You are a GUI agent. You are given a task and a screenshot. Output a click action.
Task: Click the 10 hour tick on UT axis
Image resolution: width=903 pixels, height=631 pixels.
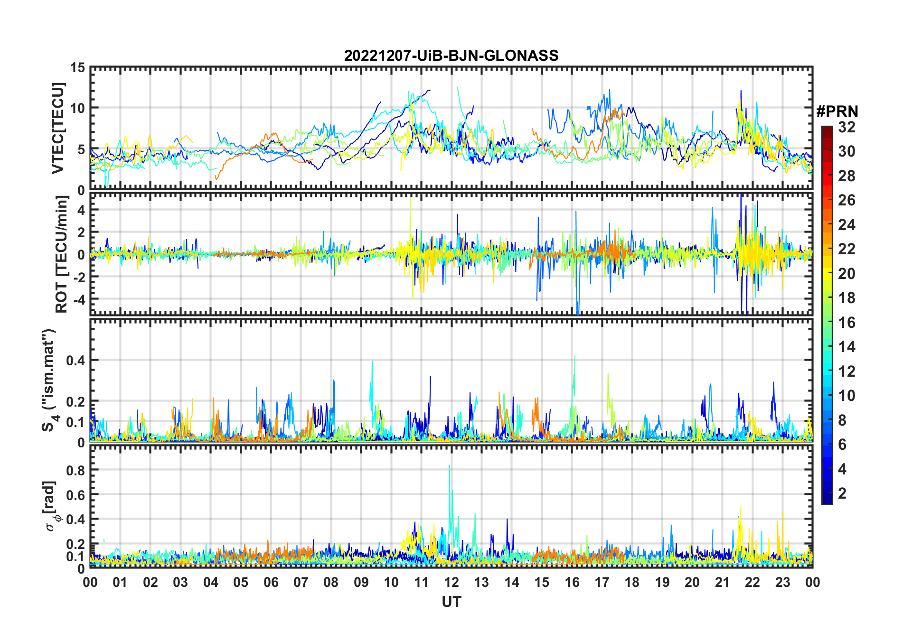[x=391, y=582]
